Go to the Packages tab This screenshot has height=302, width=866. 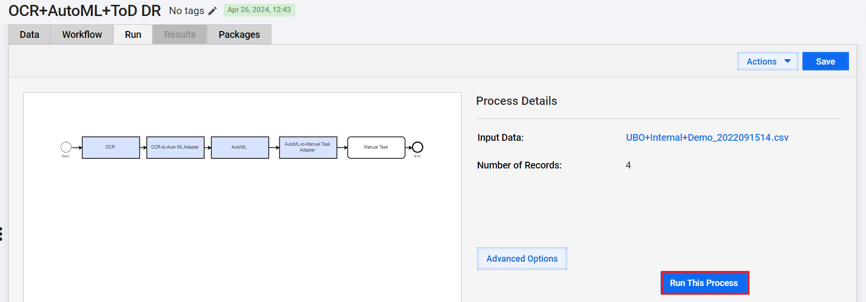coord(239,34)
